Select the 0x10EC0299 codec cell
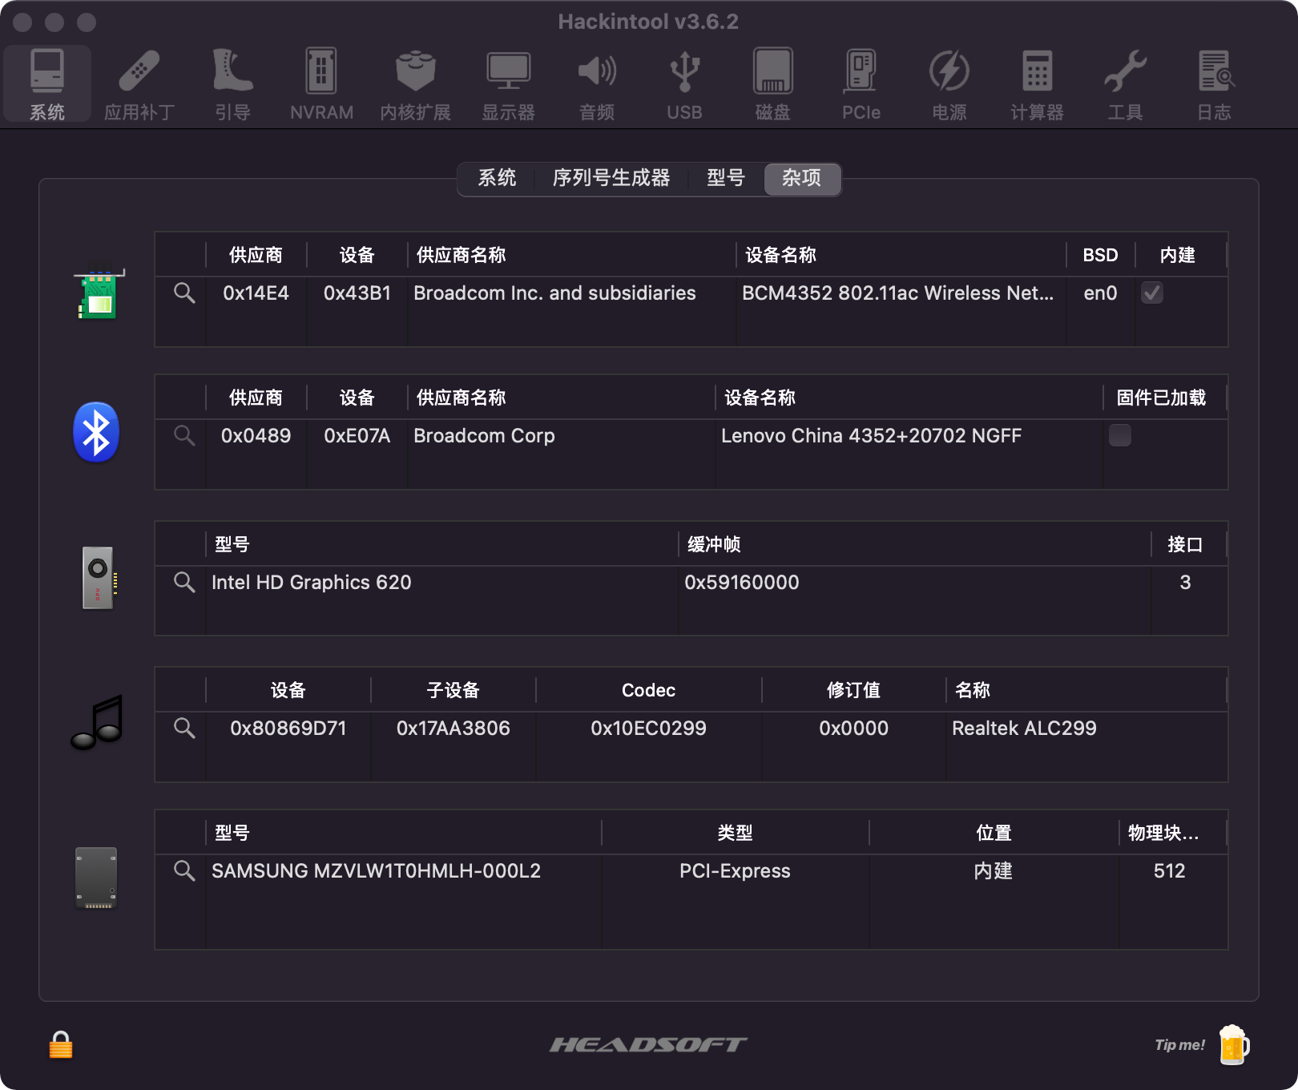 pyautogui.click(x=648, y=728)
